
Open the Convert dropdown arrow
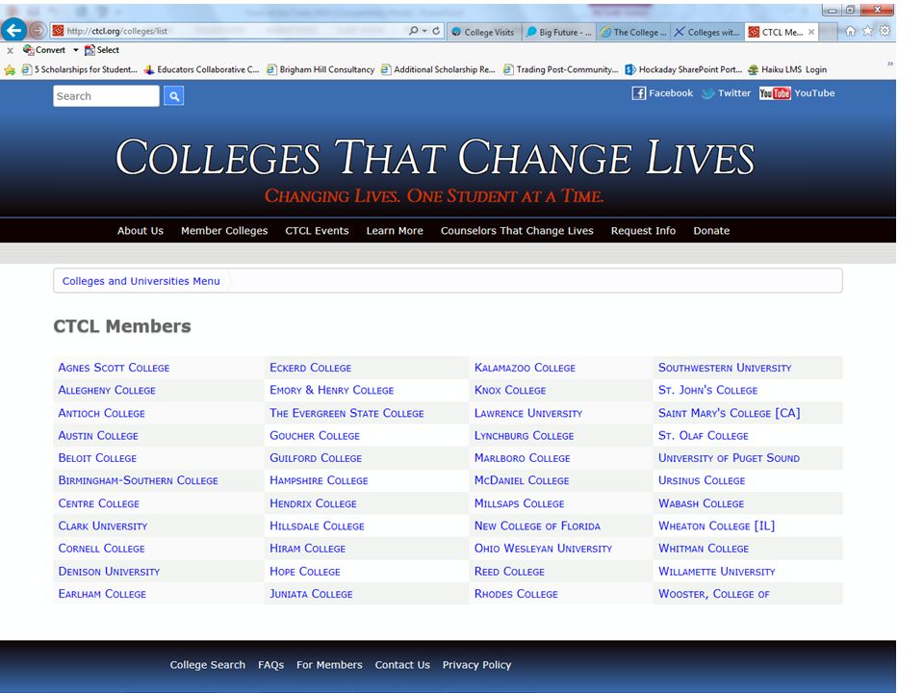[76, 50]
